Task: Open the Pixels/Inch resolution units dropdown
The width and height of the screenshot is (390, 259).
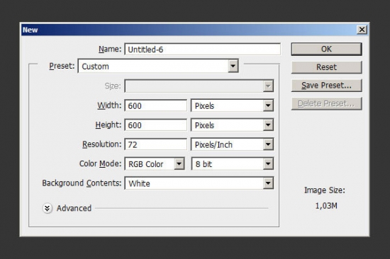Action: 232,144
